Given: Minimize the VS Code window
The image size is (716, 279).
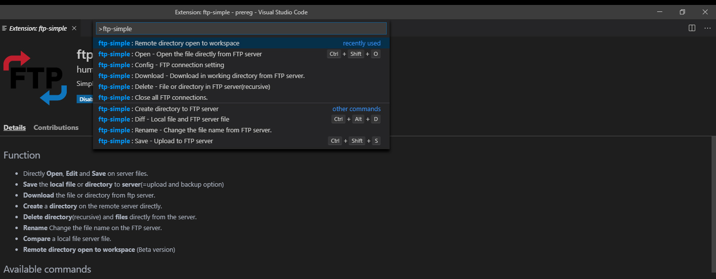Looking at the screenshot, I should coord(660,12).
